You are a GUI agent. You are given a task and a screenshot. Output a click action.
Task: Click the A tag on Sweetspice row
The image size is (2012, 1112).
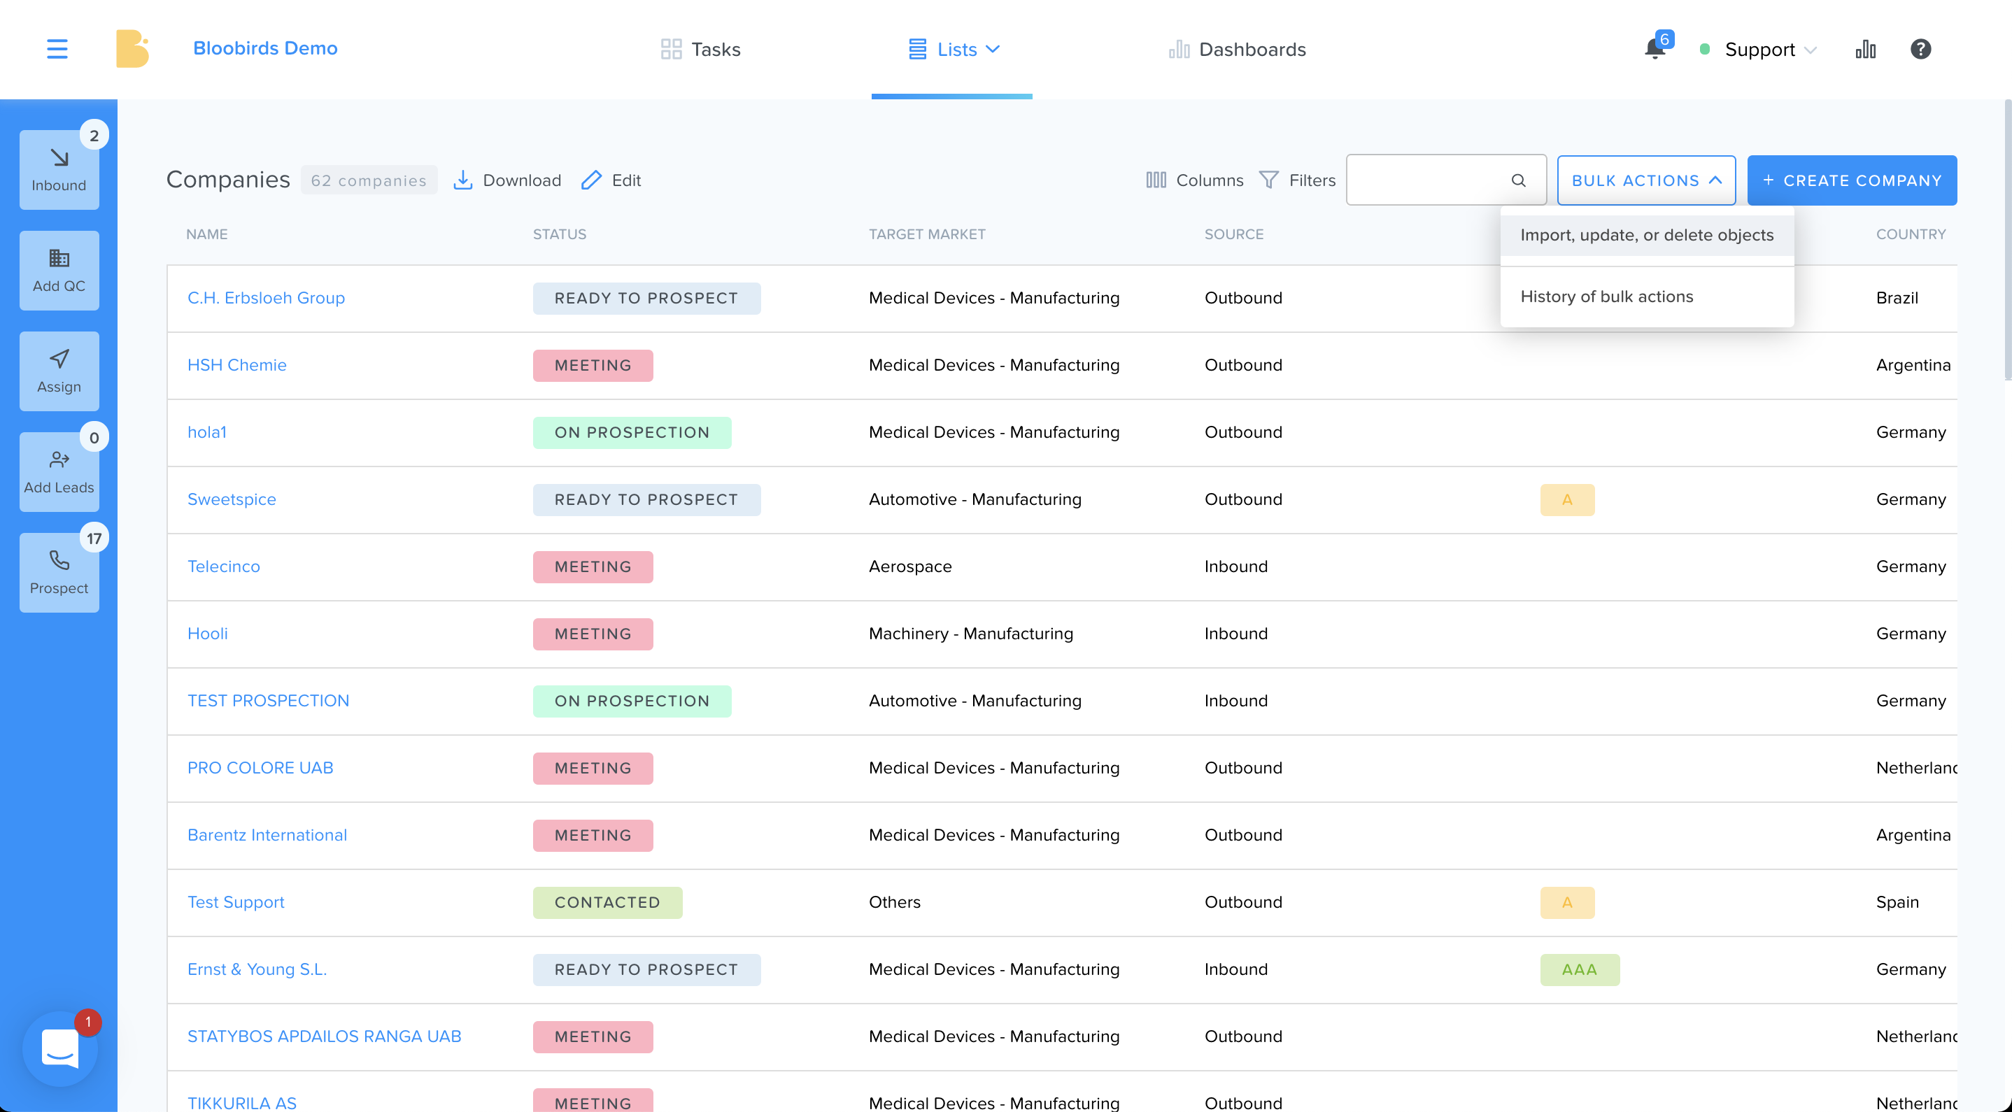pyautogui.click(x=1567, y=500)
